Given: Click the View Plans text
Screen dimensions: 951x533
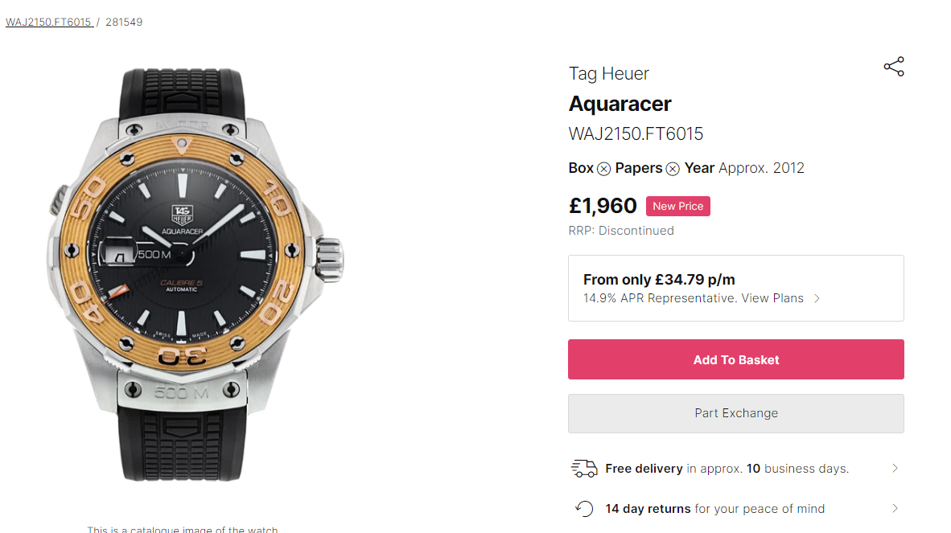Looking at the screenshot, I should point(772,298).
